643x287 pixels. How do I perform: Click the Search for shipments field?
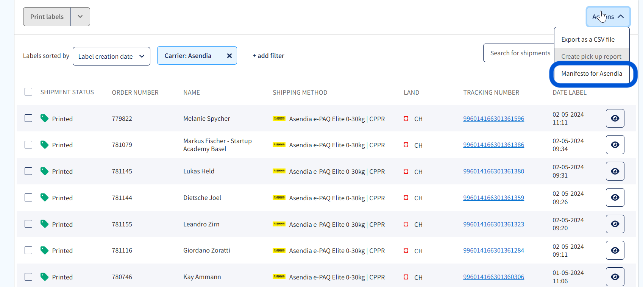[519, 53]
